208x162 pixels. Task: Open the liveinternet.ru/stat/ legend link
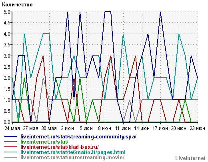pos(44,142)
